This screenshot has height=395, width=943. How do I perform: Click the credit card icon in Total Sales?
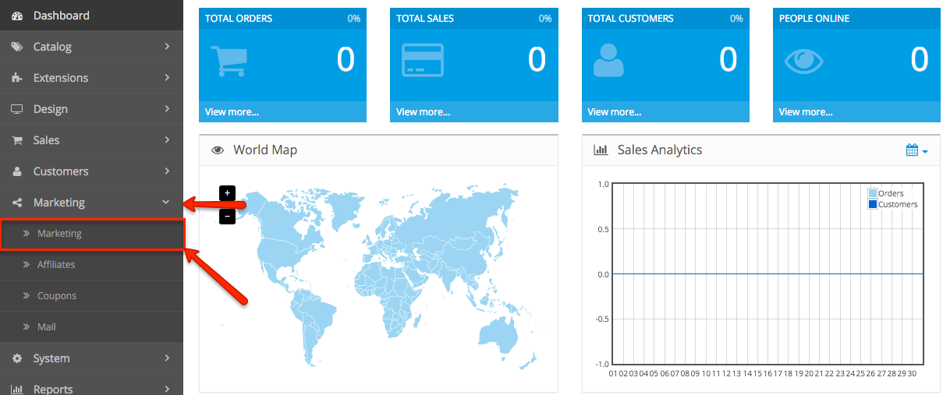point(422,60)
